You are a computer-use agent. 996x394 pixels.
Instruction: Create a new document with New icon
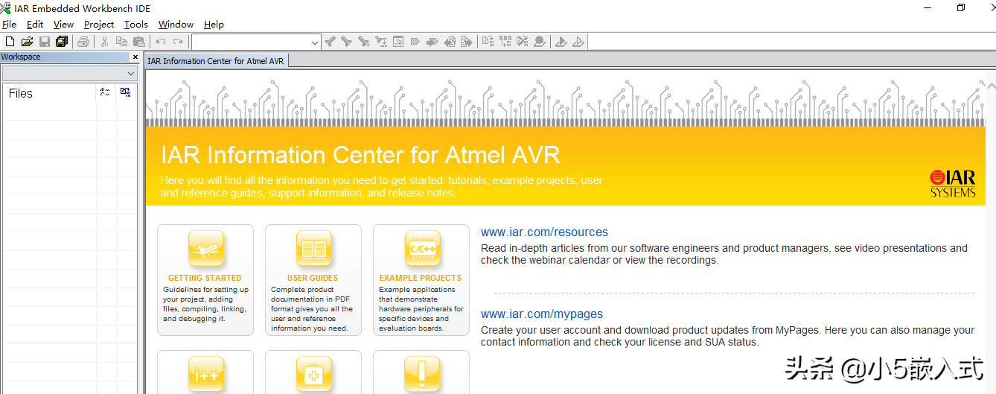(x=10, y=42)
